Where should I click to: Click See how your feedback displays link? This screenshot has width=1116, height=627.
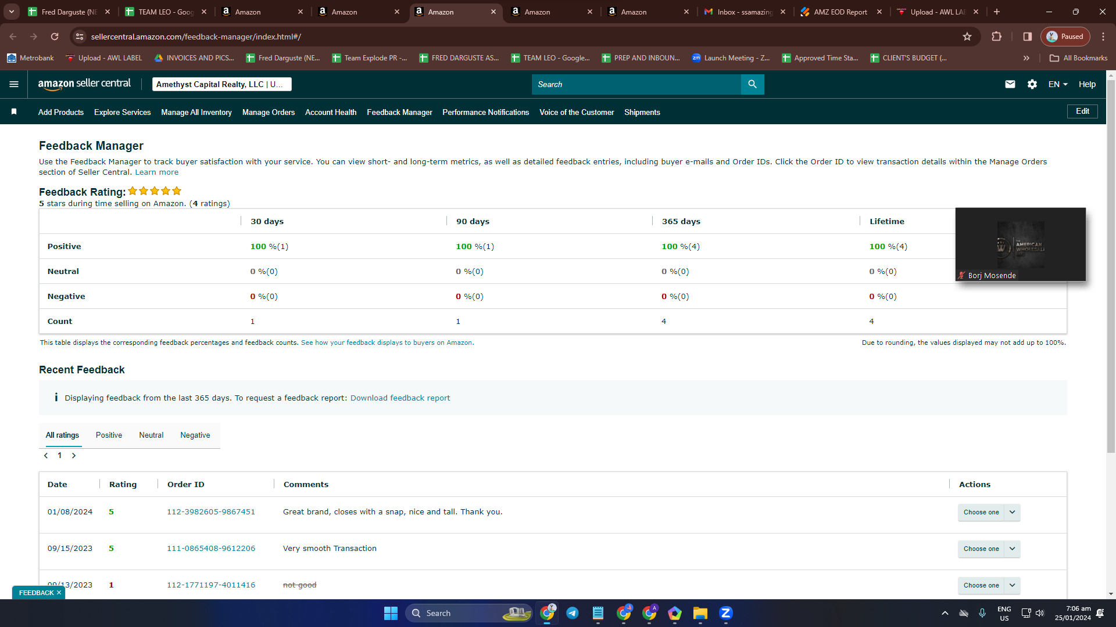tap(387, 343)
